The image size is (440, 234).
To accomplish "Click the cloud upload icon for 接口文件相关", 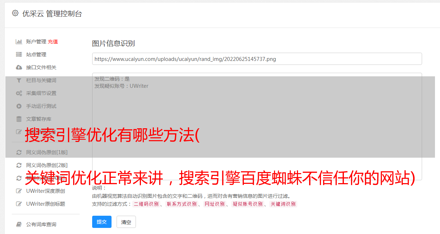I will (19, 67).
